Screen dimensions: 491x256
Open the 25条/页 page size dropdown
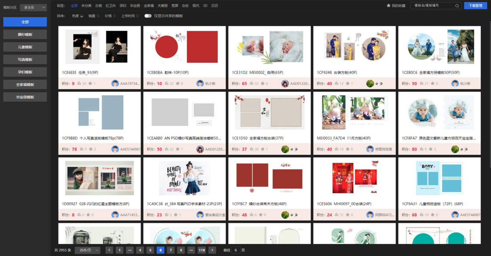coord(88,250)
